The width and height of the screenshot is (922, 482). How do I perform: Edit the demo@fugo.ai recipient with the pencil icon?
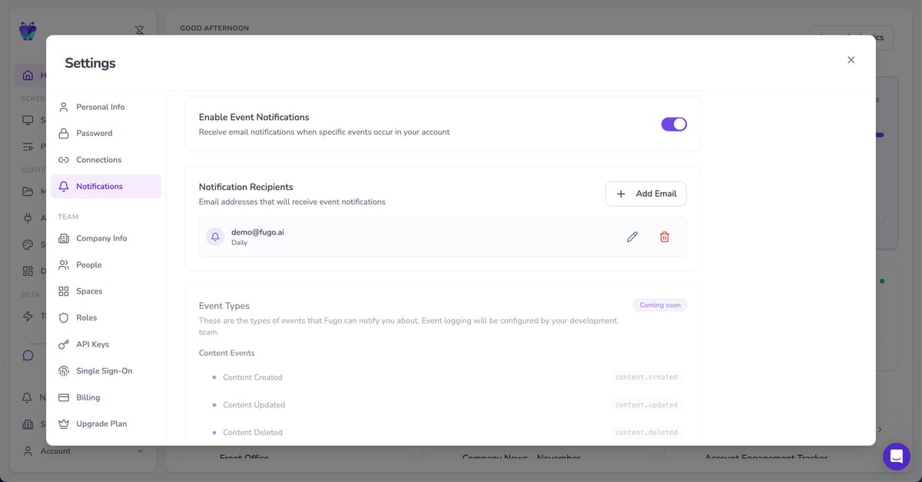click(632, 237)
